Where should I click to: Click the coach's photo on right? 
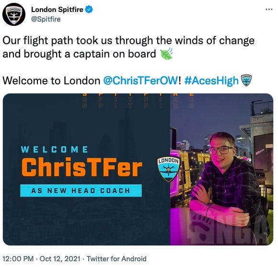[x=221, y=169]
